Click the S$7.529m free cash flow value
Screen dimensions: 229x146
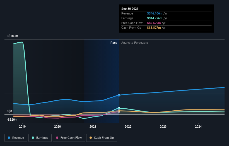154,23
